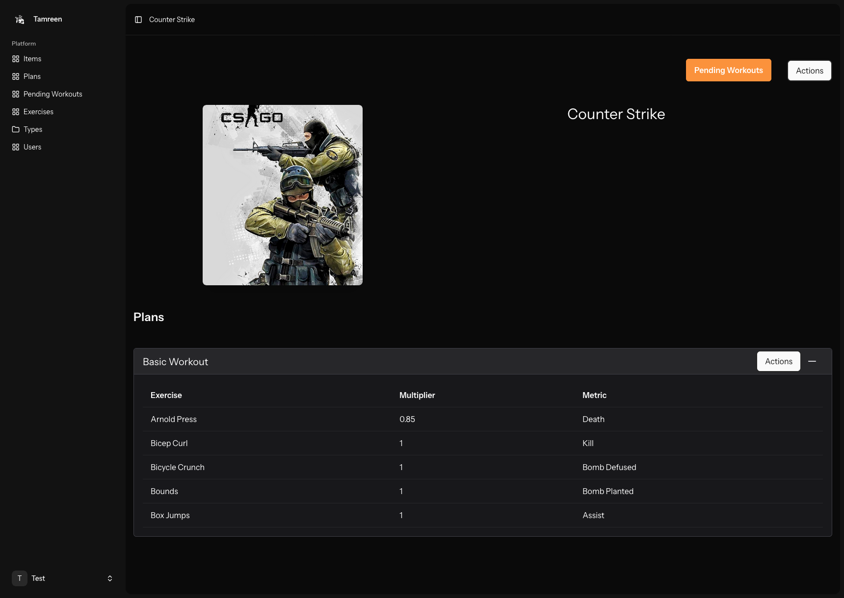Click the Exercise column header

coord(166,395)
